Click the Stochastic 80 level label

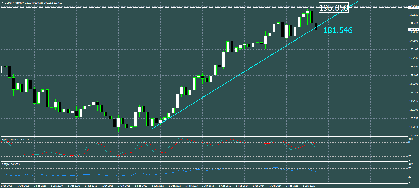pos(410,142)
